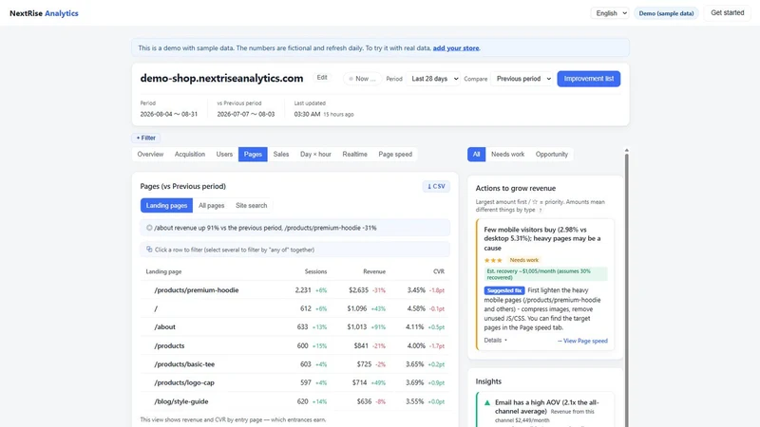Screen dimensions: 760x427
Task: Open the 'Previous period' compare dropdown
Action: (x=522, y=79)
